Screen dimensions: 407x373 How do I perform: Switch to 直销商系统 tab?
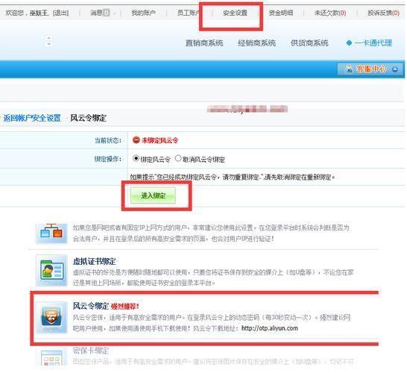pos(204,43)
